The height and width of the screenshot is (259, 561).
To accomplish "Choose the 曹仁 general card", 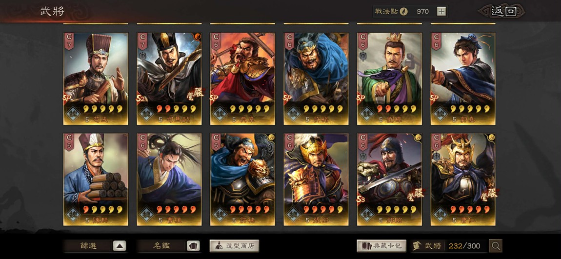I will pyautogui.click(x=463, y=179).
